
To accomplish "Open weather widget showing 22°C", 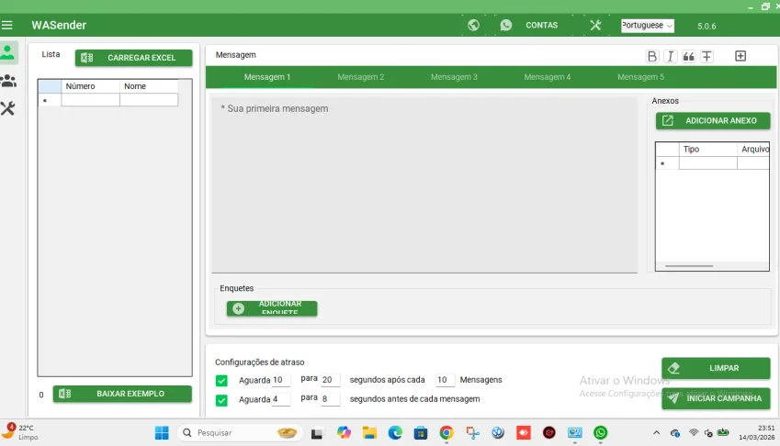I will (20, 432).
